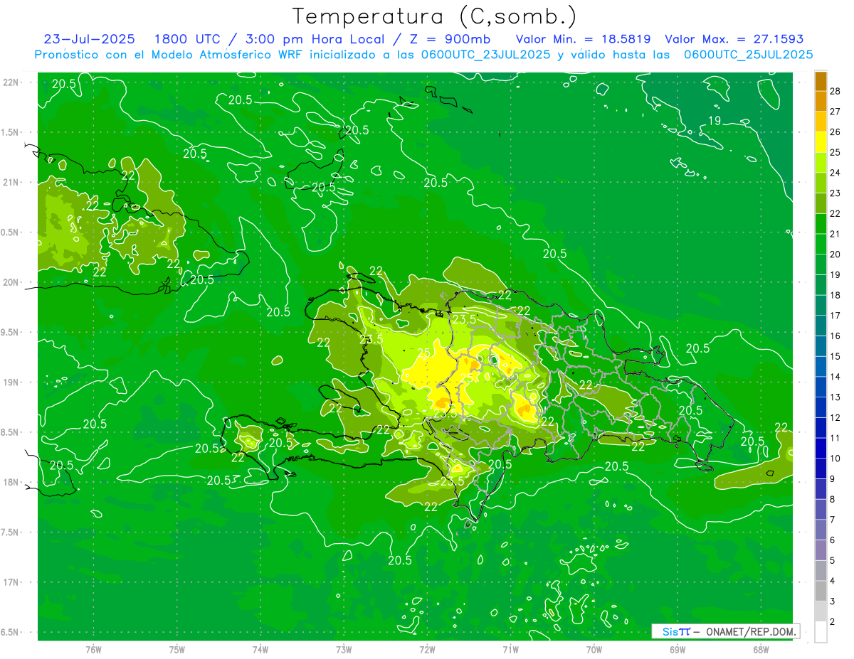
Task: Click the 68W longitude axis label
Action: [761, 650]
